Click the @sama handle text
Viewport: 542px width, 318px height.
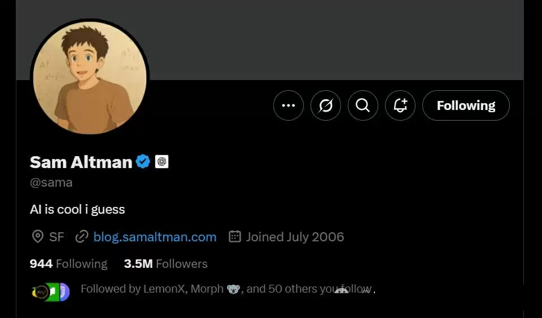[x=51, y=183]
